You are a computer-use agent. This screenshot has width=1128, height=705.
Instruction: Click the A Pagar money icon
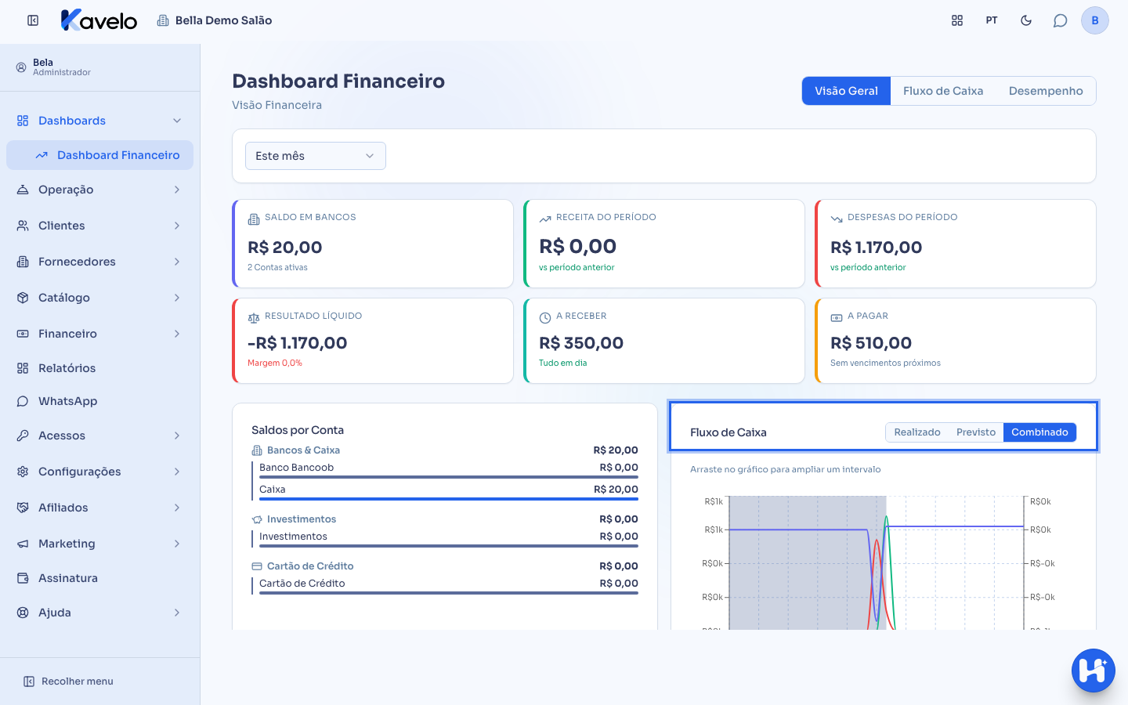tap(837, 317)
